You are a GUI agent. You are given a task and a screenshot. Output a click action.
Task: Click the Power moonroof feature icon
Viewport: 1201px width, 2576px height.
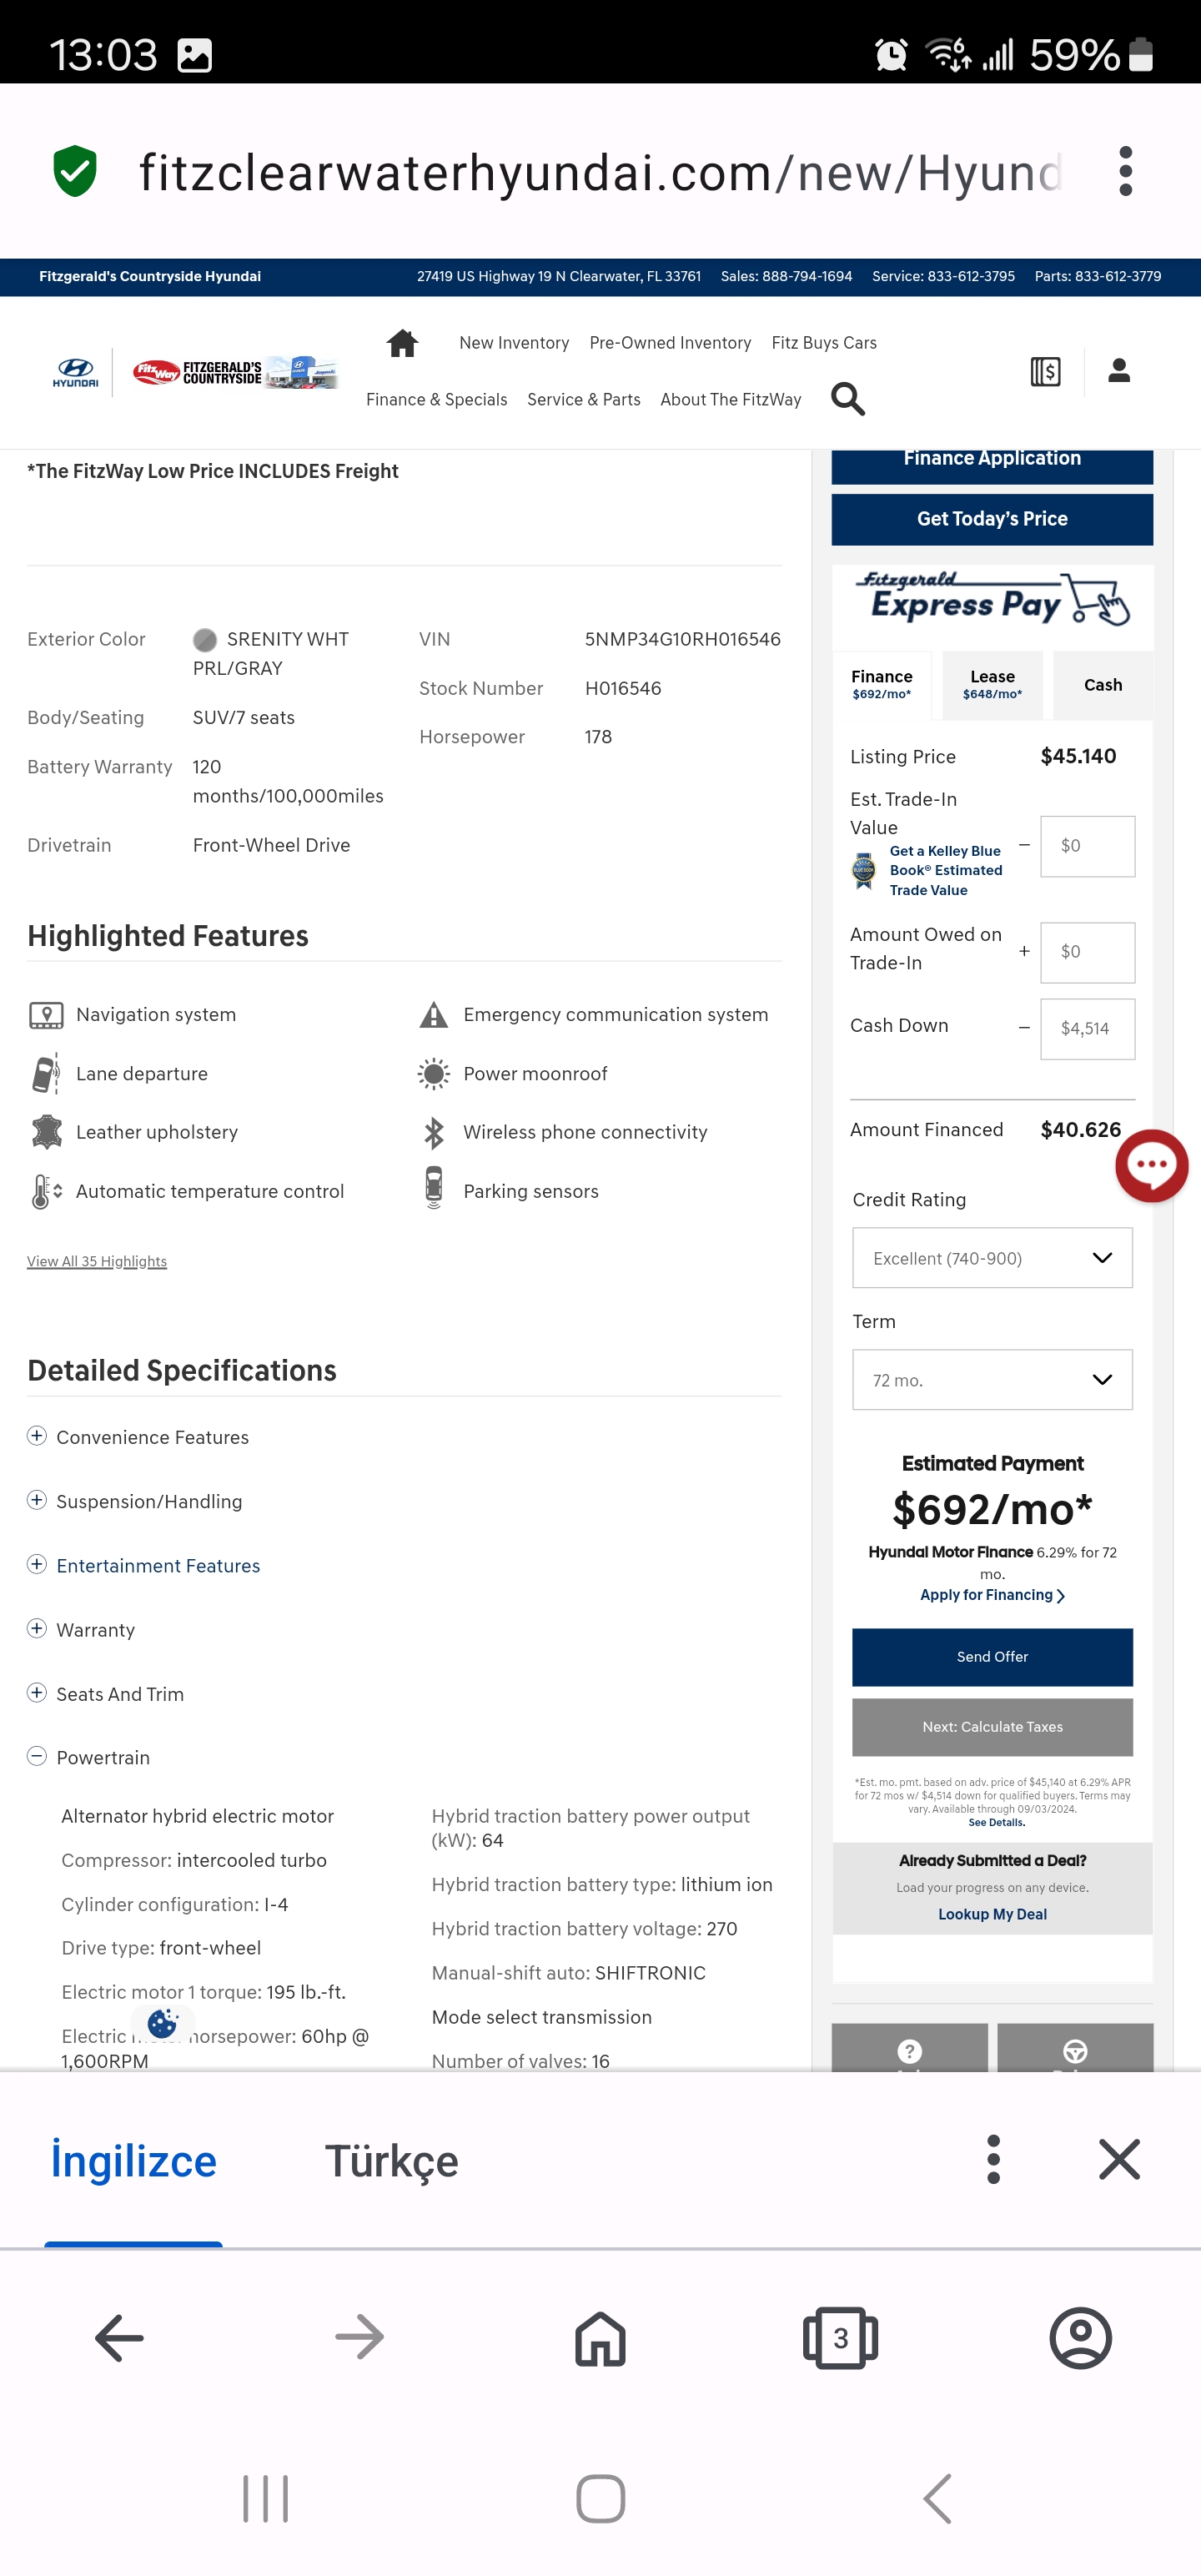pyautogui.click(x=433, y=1074)
